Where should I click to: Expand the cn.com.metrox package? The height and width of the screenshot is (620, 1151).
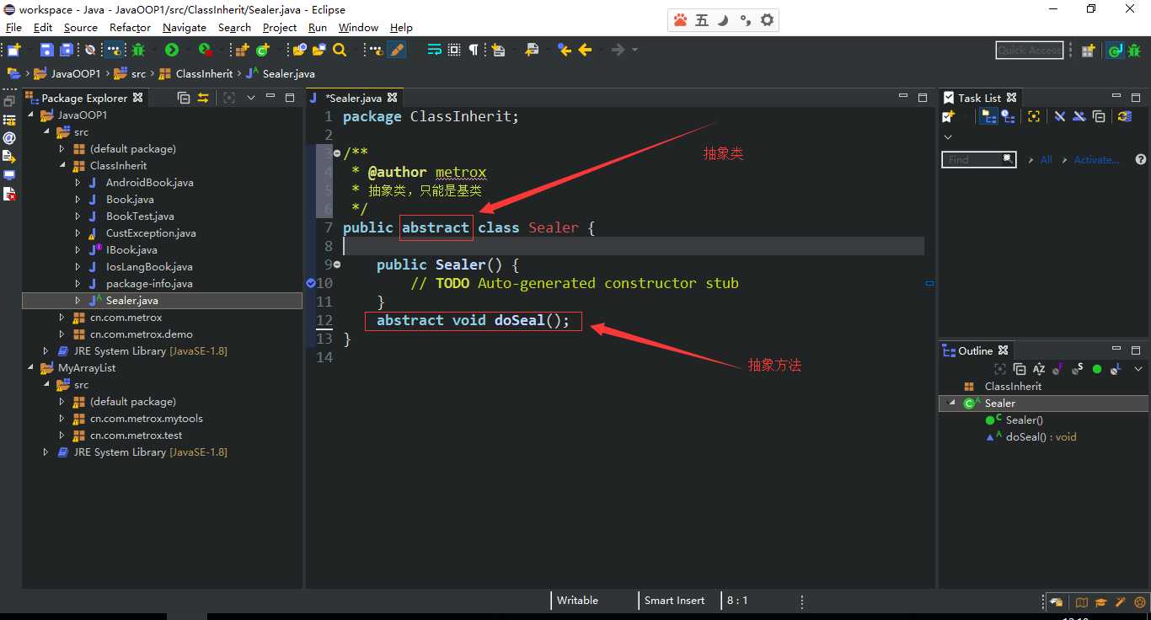[x=62, y=318]
